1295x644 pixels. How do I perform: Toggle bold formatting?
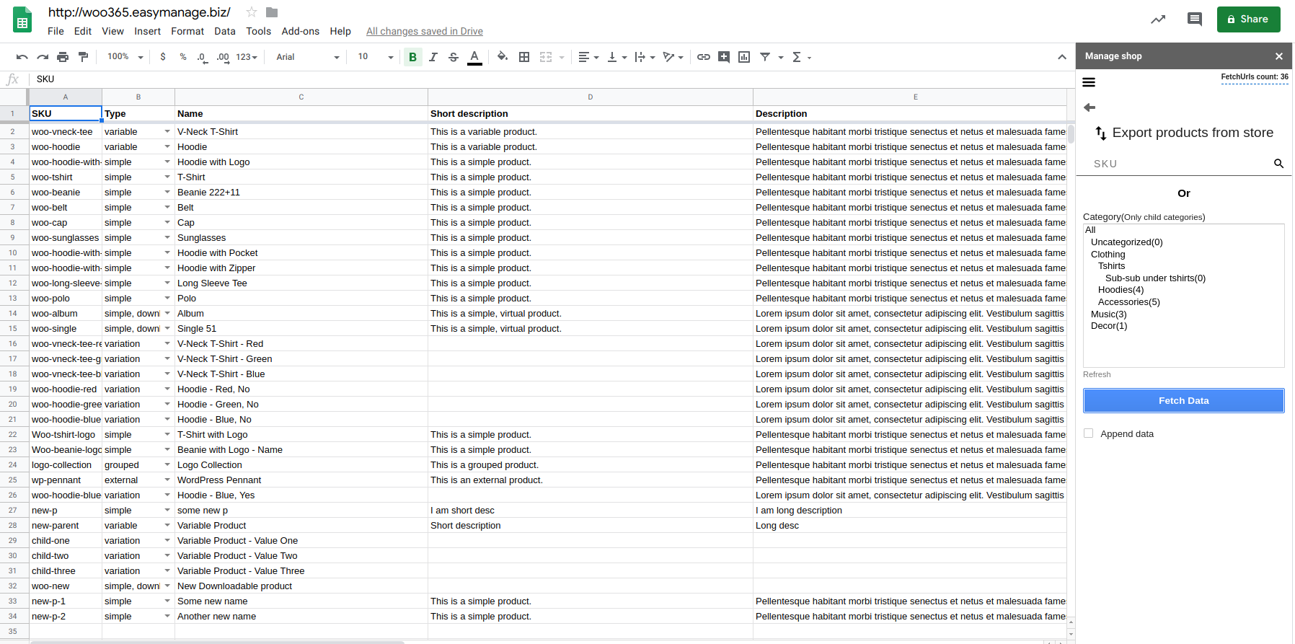click(x=412, y=57)
